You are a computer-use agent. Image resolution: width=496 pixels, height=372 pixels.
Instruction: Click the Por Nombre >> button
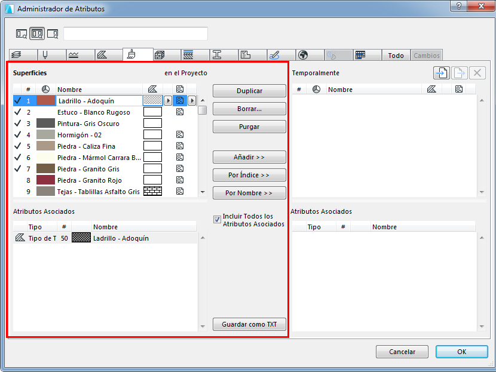point(249,193)
